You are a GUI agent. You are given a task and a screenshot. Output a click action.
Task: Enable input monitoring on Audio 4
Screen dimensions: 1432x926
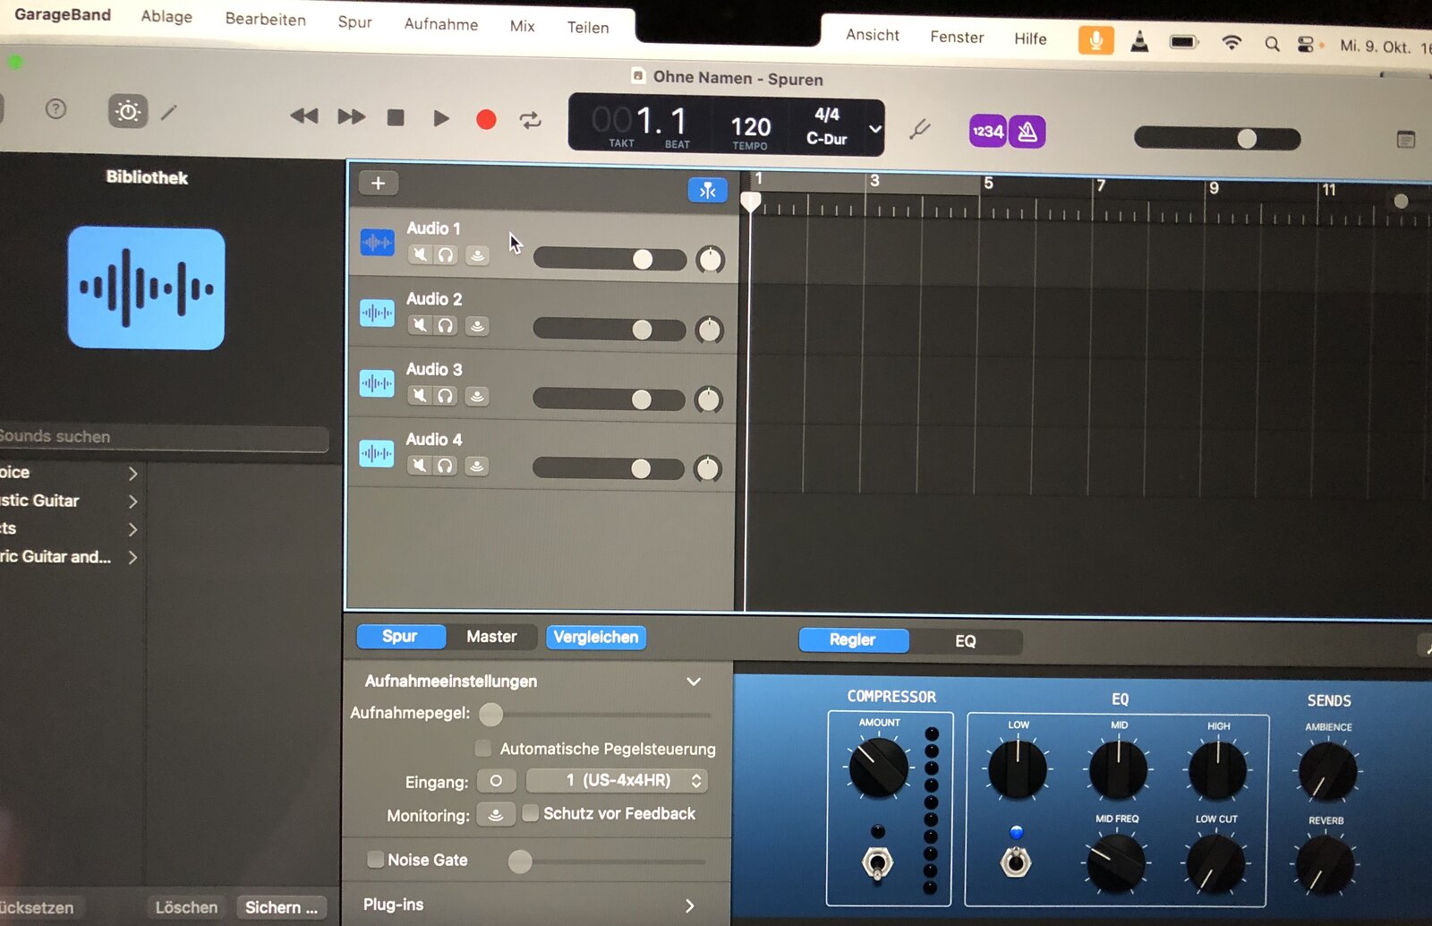(x=478, y=466)
